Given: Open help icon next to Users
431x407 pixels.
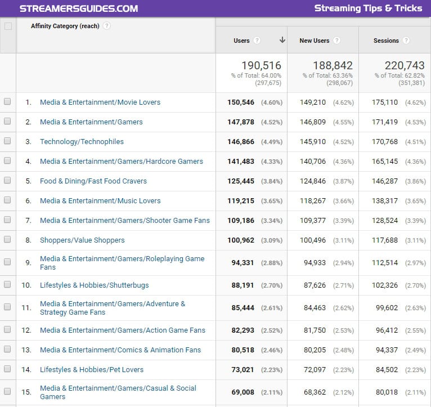Looking at the screenshot, I should tap(257, 41).
